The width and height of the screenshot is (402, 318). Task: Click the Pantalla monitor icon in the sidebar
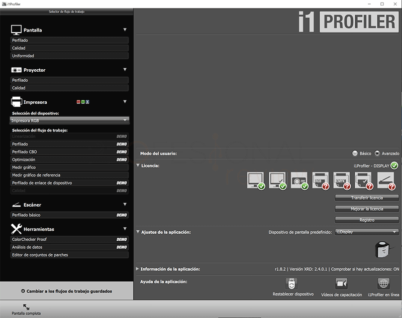[x=16, y=30]
